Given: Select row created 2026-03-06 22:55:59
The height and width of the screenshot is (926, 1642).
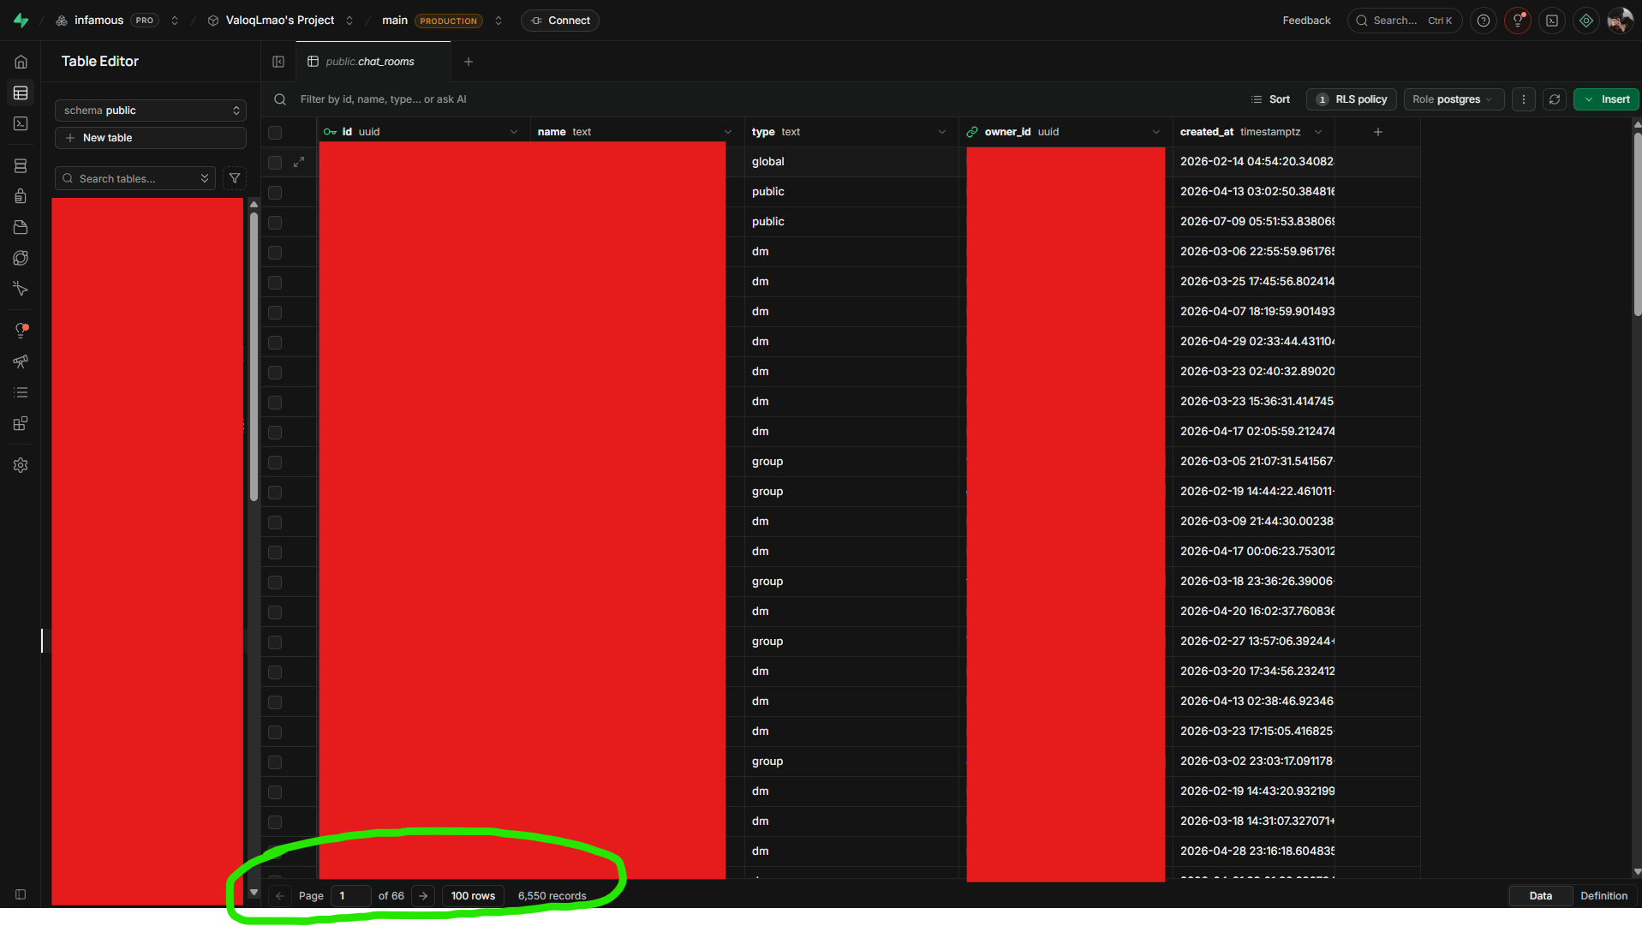Looking at the screenshot, I should 275,253.
